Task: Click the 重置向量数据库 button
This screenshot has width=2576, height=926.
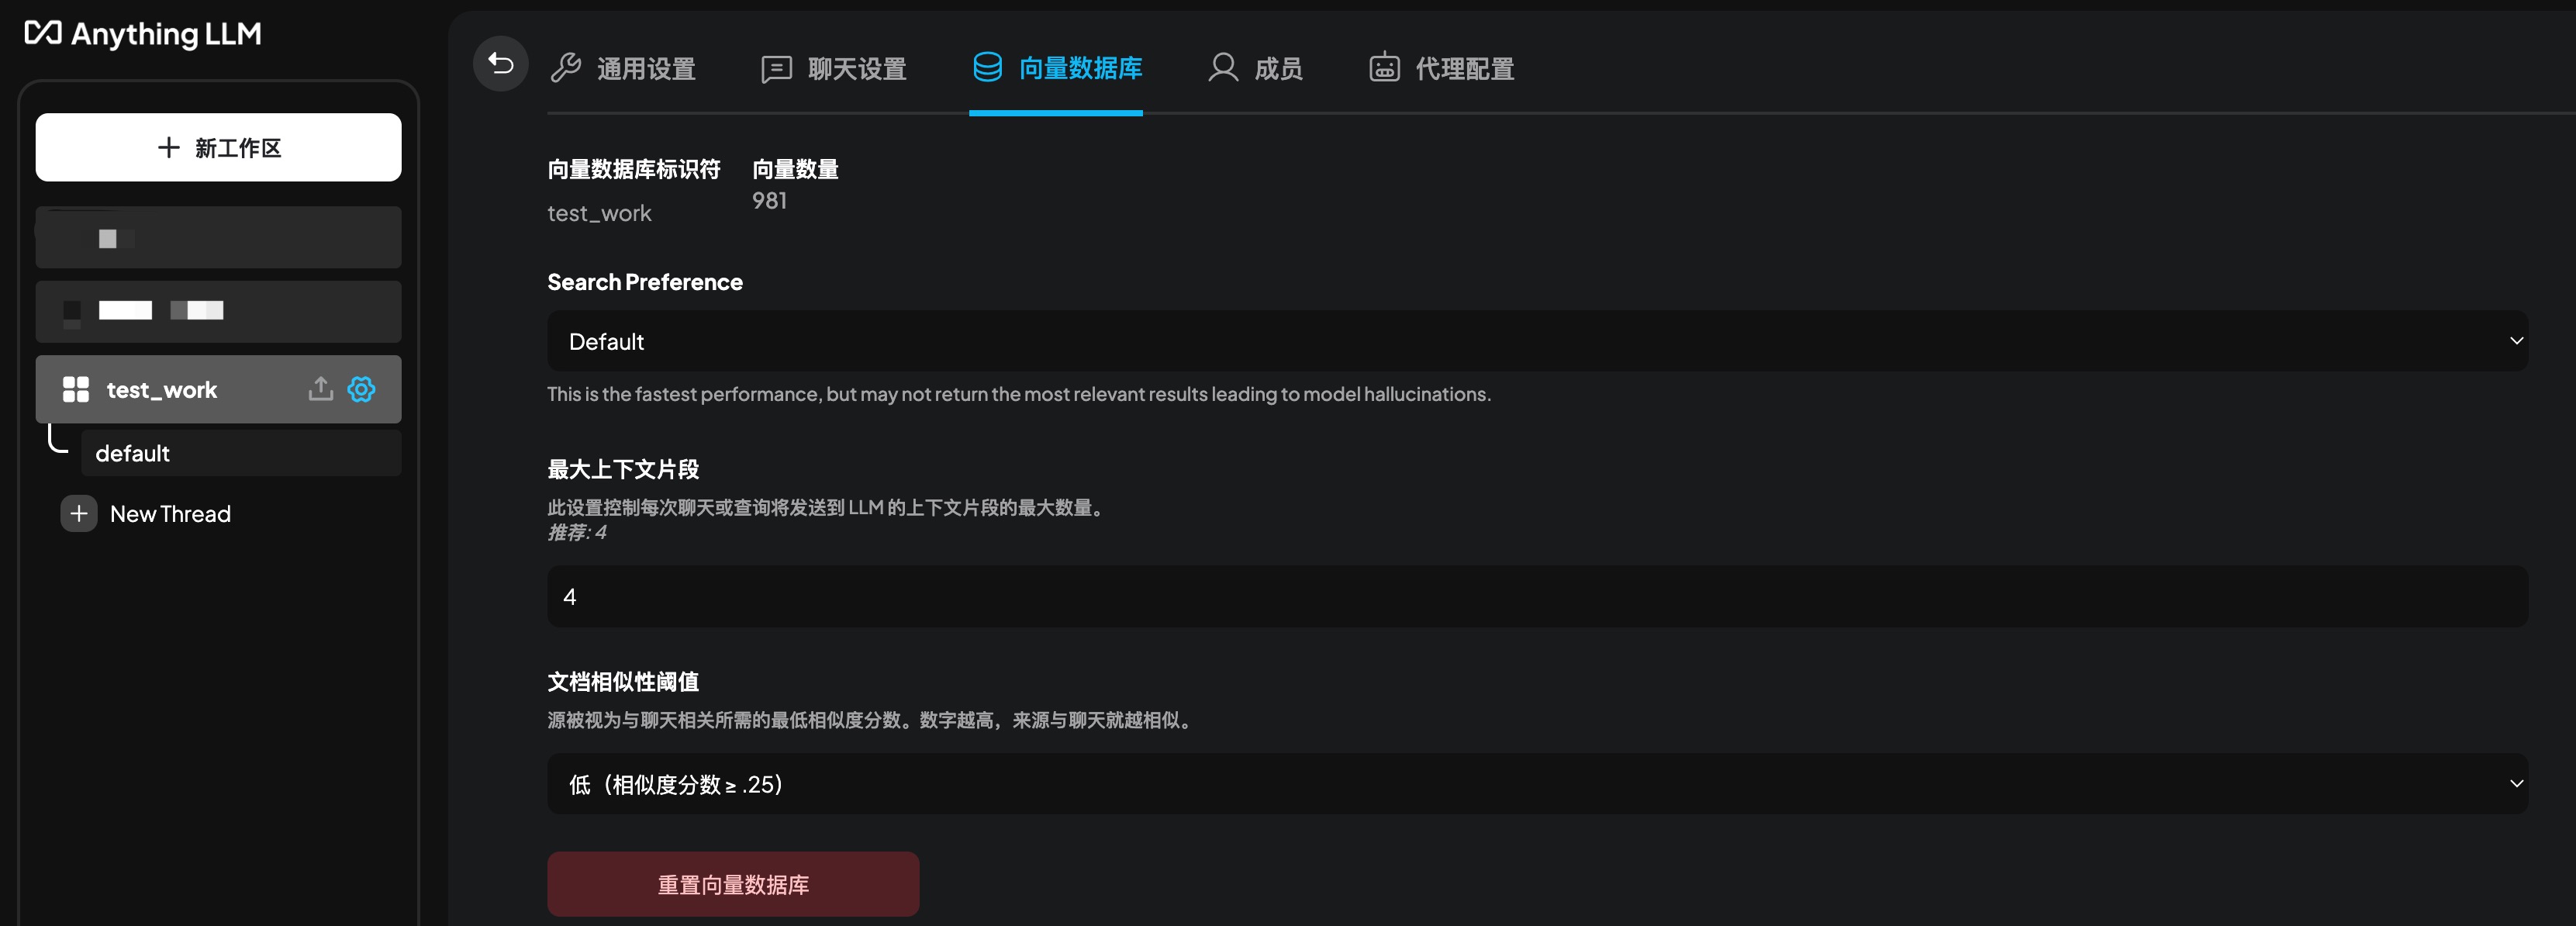Action: pos(732,884)
